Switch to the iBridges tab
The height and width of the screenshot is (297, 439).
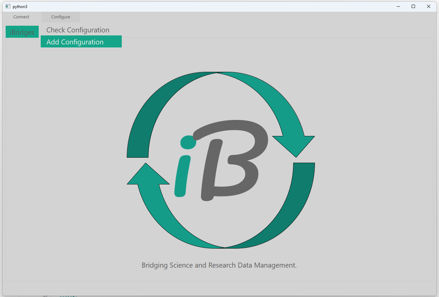click(x=22, y=32)
